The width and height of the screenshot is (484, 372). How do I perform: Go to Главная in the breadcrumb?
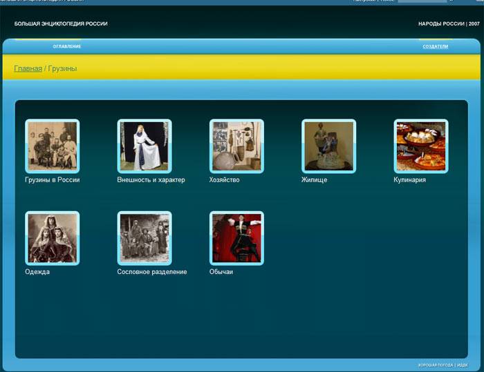click(x=28, y=68)
